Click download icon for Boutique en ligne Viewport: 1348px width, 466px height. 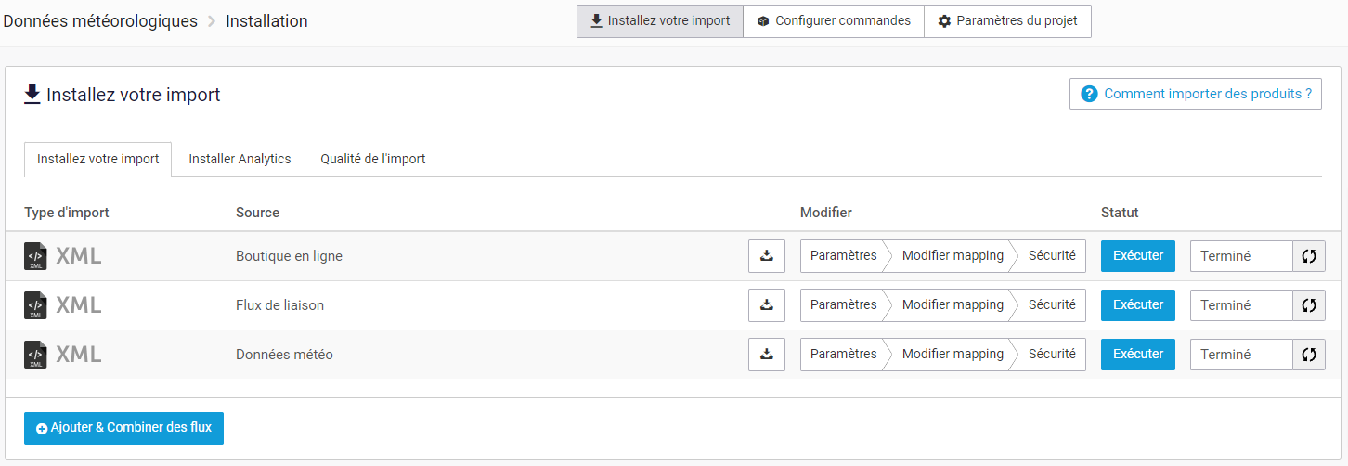point(767,256)
